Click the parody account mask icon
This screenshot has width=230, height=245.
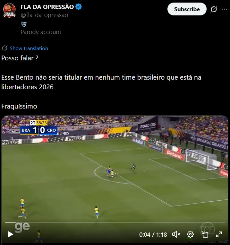(x=24, y=24)
